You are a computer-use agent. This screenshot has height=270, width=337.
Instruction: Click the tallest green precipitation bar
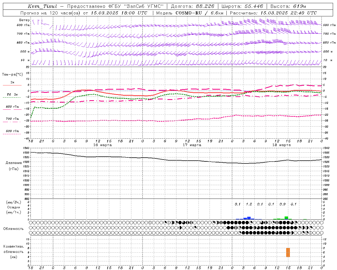point(286,218)
